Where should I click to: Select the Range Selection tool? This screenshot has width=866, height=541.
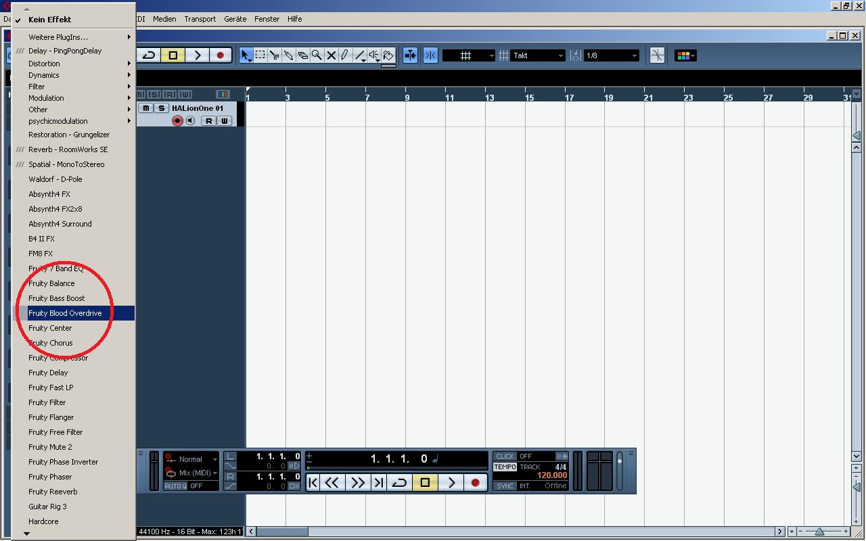click(x=260, y=55)
